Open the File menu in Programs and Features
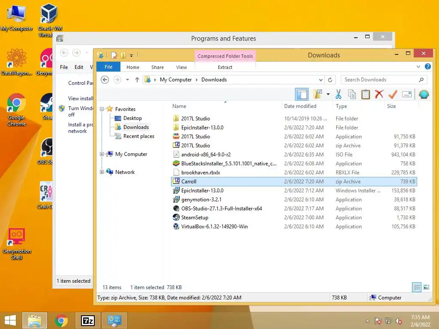The image size is (439, 329). (64, 67)
